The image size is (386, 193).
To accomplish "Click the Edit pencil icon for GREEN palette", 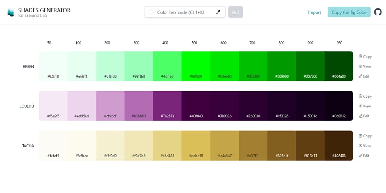I will click(x=361, y=76).
